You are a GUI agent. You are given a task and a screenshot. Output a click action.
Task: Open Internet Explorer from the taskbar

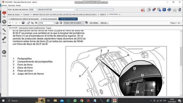(x=108, y=100)
